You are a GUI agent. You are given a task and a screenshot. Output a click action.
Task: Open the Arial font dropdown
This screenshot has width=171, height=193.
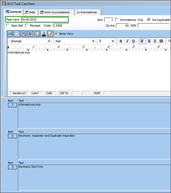[x=93, y=41]
